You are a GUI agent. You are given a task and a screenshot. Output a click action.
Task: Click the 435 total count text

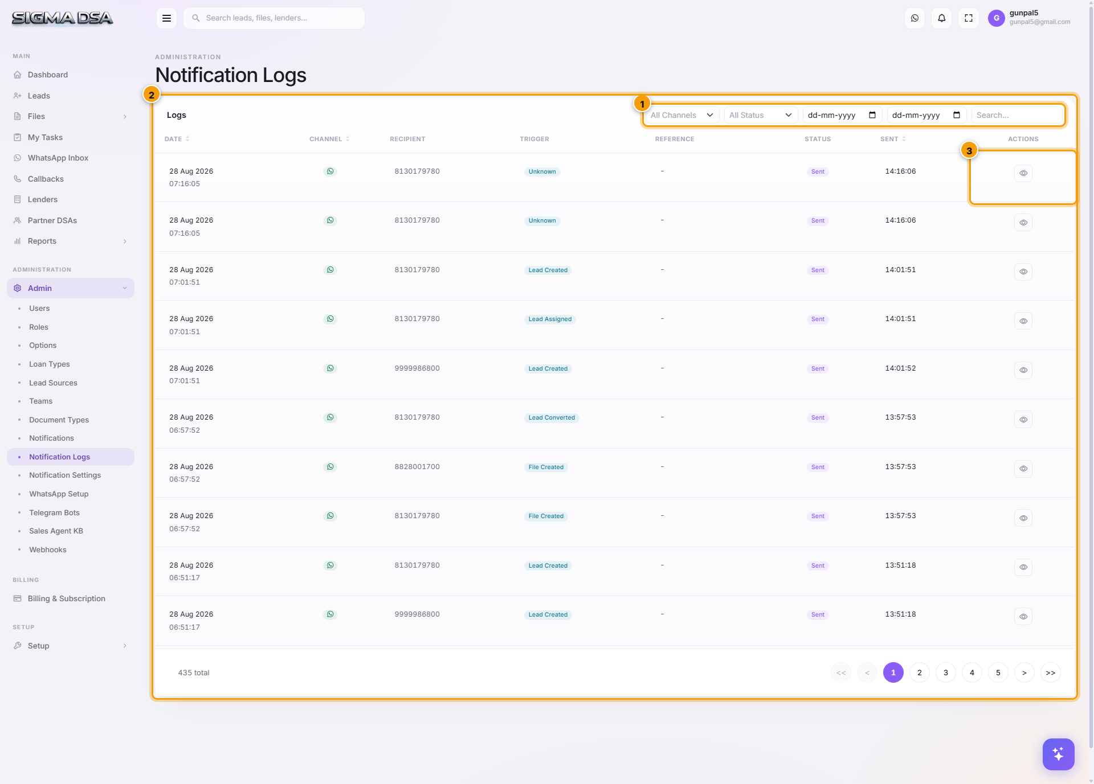pyautogui.click(x=194, y=672)
